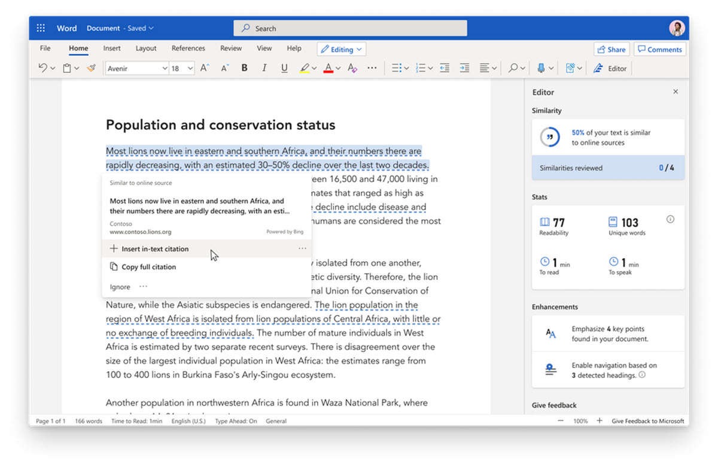This screenshot has width=718, height=467.
Task: Decrease indent of the paragraph
Action: coord(445,68)
